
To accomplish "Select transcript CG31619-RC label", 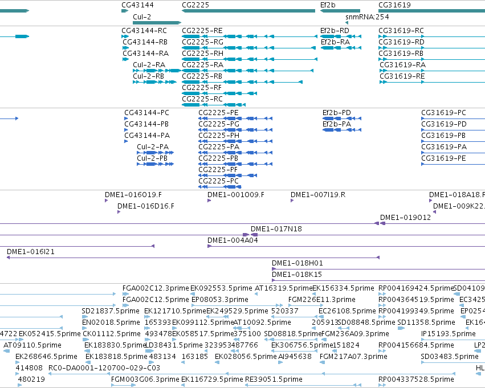I will pos(401,31).
